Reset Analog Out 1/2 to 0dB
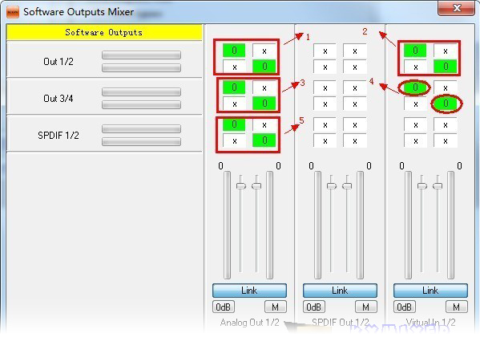480x362 pixels. tap(223, 307)
